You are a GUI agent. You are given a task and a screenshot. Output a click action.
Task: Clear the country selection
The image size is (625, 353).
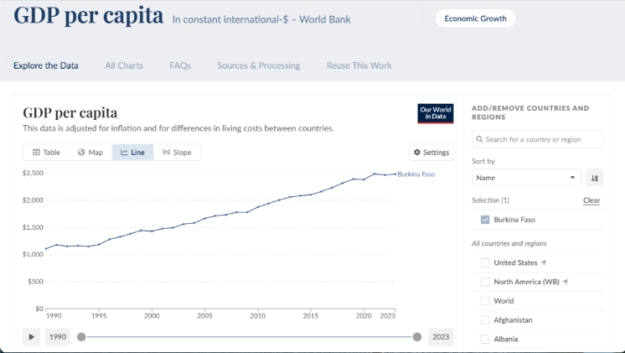[x=591, y=200]
